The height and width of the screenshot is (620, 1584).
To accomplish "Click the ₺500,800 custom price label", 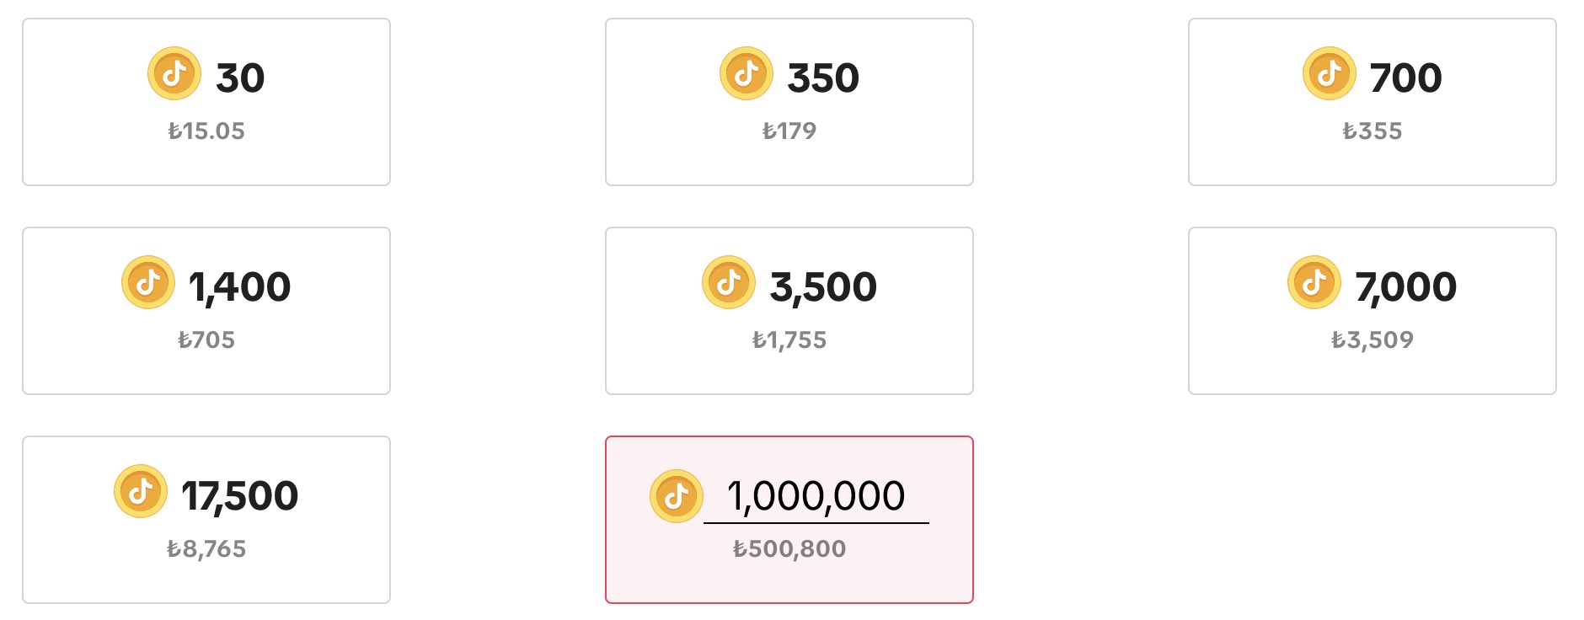I will [x=789, y=548].
